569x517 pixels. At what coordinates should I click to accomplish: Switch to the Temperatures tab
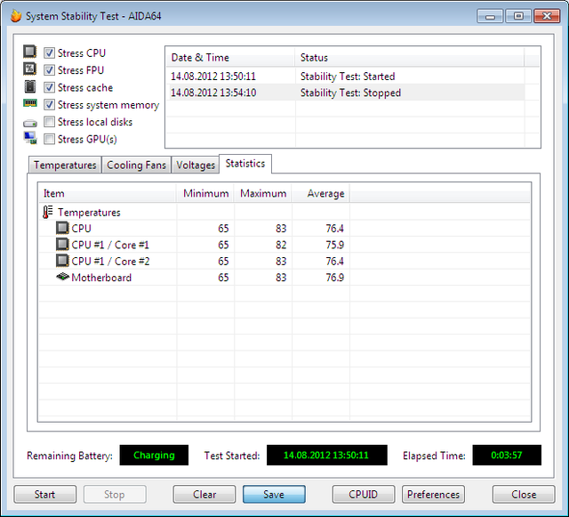coord(65,166)
